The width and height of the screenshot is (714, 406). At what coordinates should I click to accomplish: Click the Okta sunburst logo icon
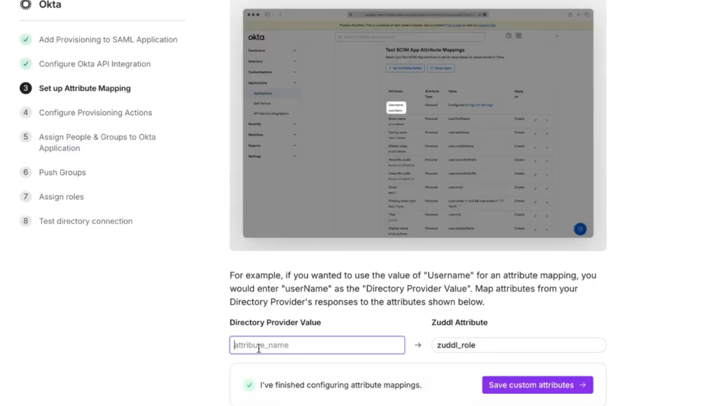26,5
